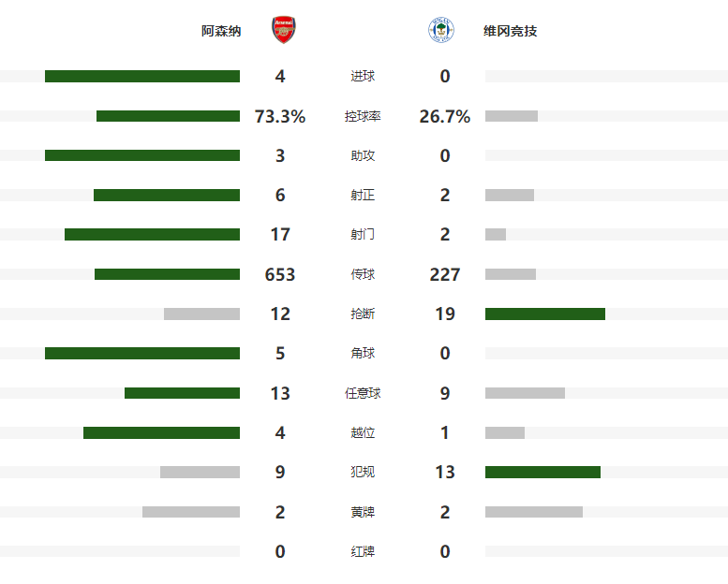Screen dimensions: 728x584
Task: Click the 653 passes value
Action: (280, 274)
